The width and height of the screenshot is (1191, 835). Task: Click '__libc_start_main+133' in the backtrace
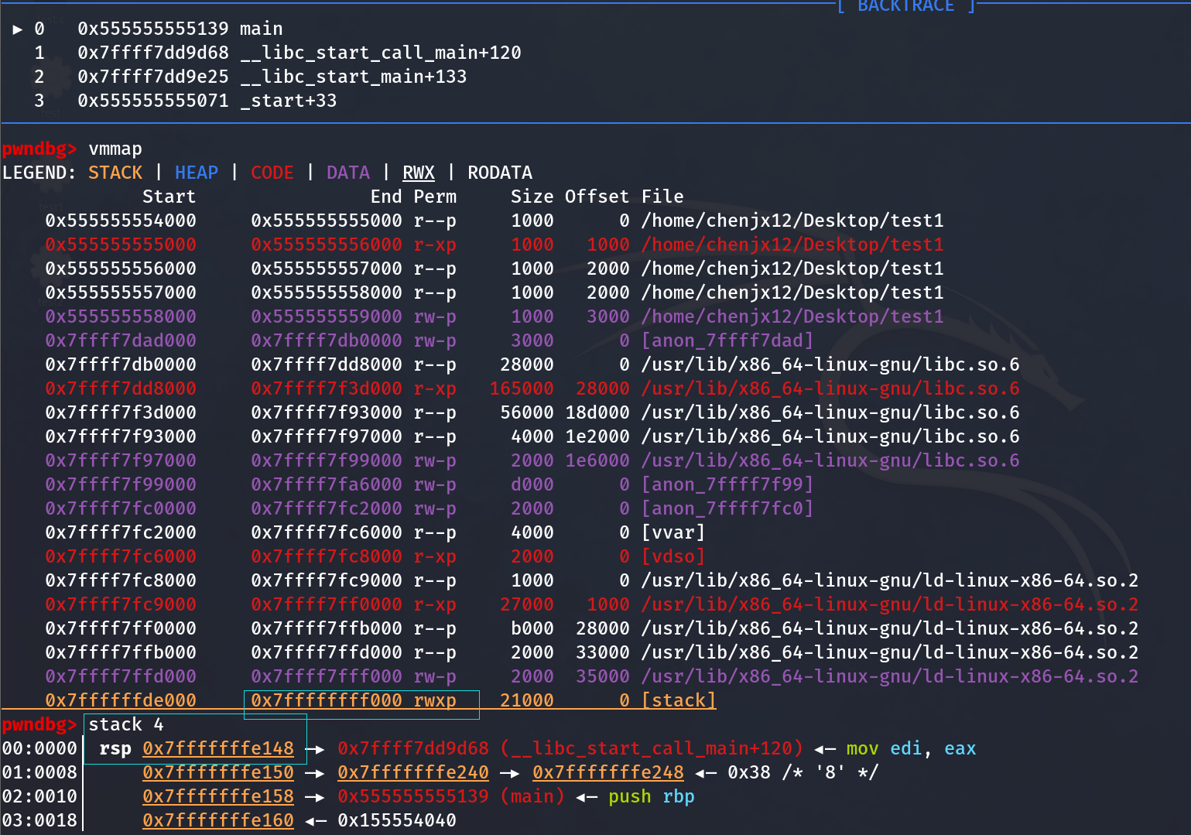click(x=354, y=77)
